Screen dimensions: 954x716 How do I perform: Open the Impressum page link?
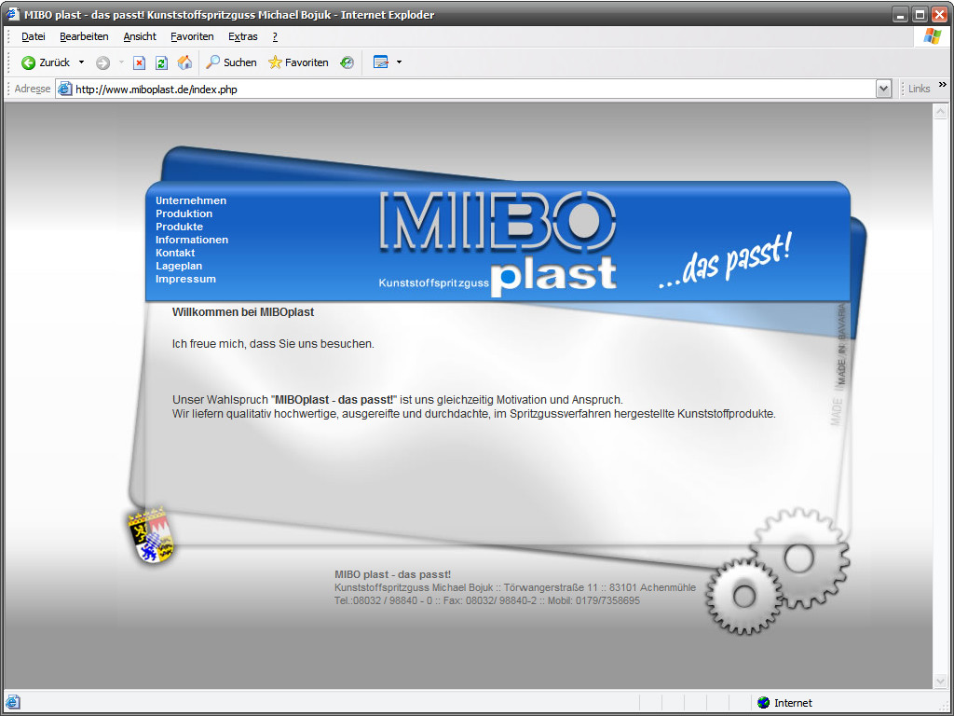(x=185, y=279)
